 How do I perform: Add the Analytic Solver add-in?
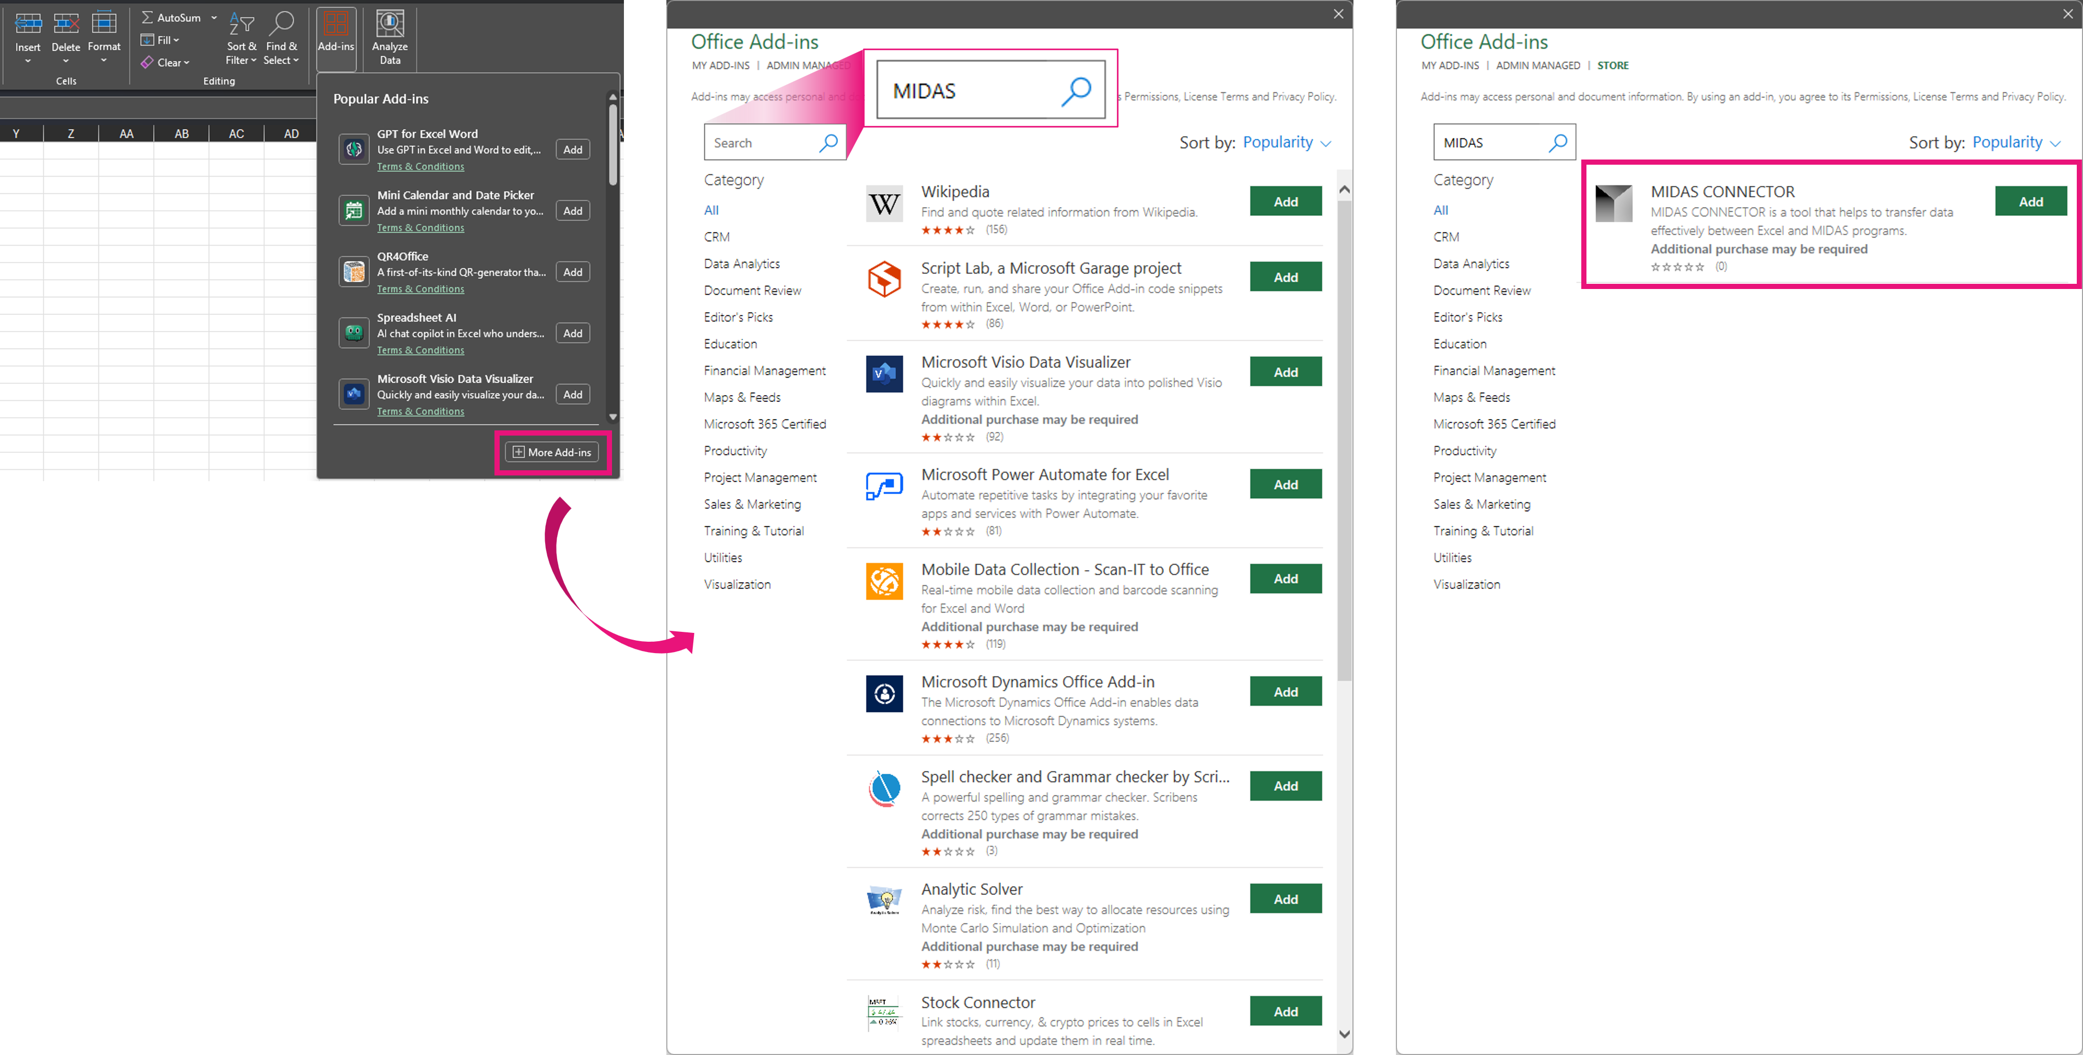(x=1286, y=899)
